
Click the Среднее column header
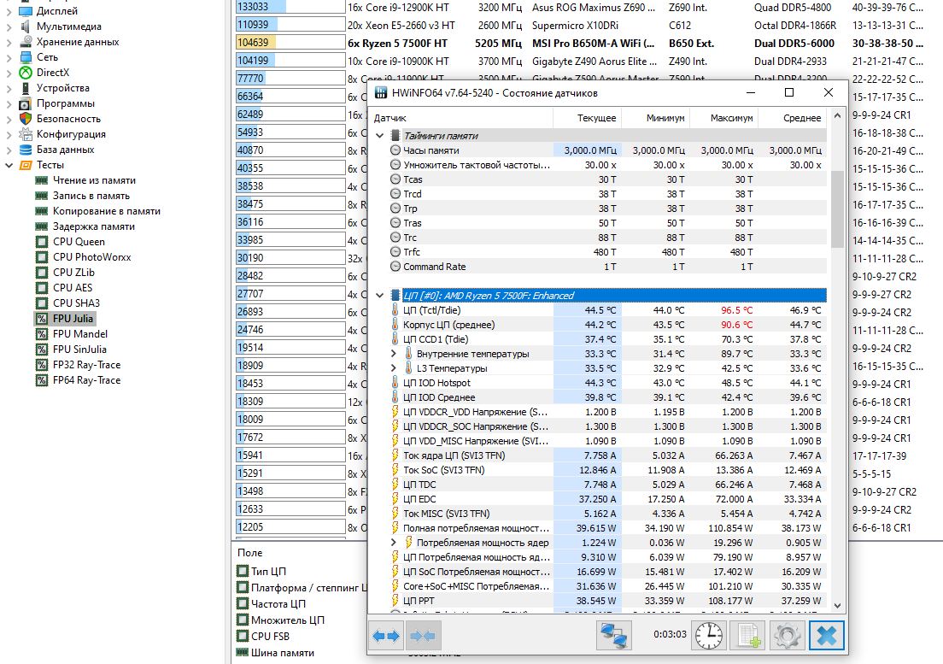pyautogui.click(x=792, y=118)
